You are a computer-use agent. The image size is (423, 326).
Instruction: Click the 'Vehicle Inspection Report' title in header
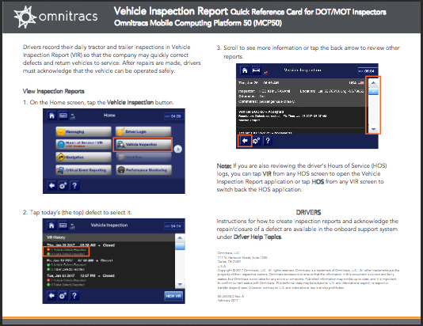click(x=171, y=11)
